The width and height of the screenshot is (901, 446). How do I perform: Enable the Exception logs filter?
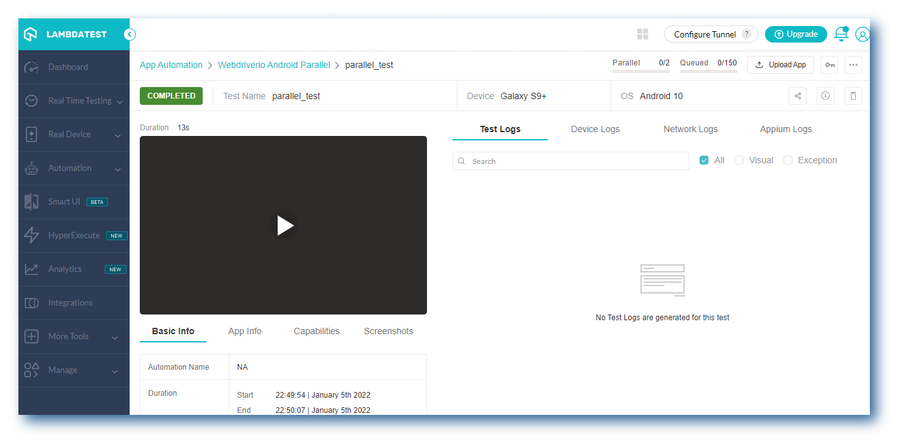[788, 160]
